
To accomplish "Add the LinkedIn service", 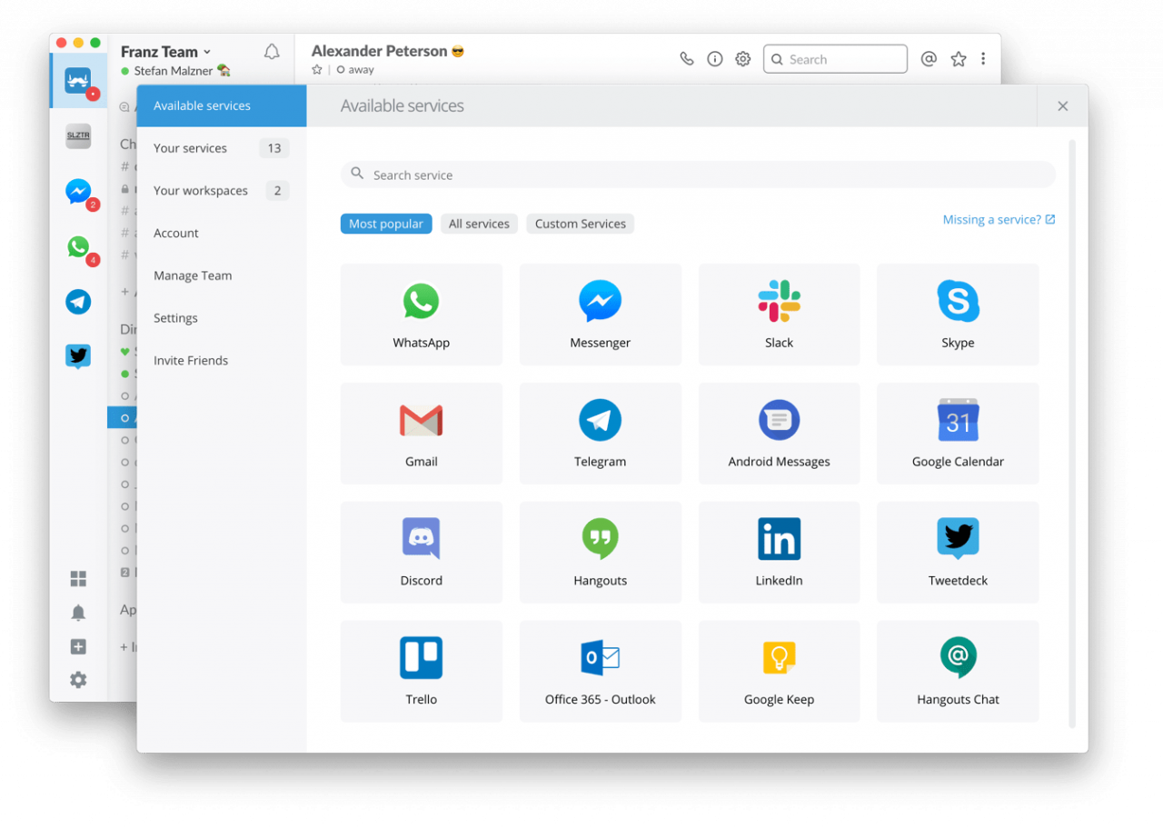I will [x=779, y=553].
